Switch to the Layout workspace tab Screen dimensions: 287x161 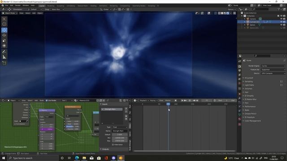point(42,6)
